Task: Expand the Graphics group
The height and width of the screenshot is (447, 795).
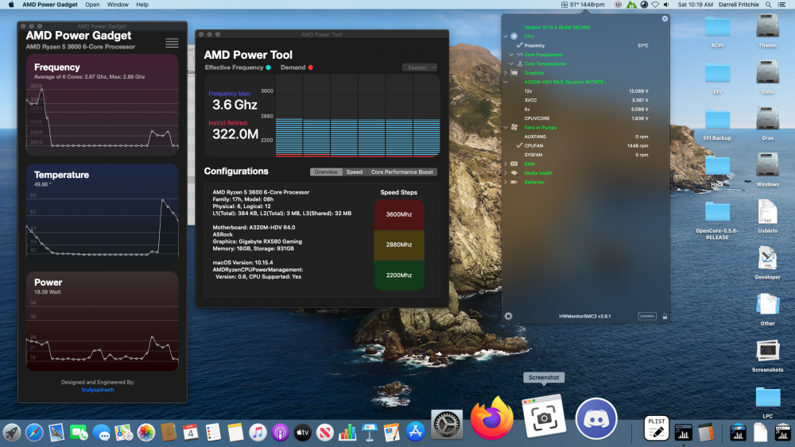Action: [506, 73]
